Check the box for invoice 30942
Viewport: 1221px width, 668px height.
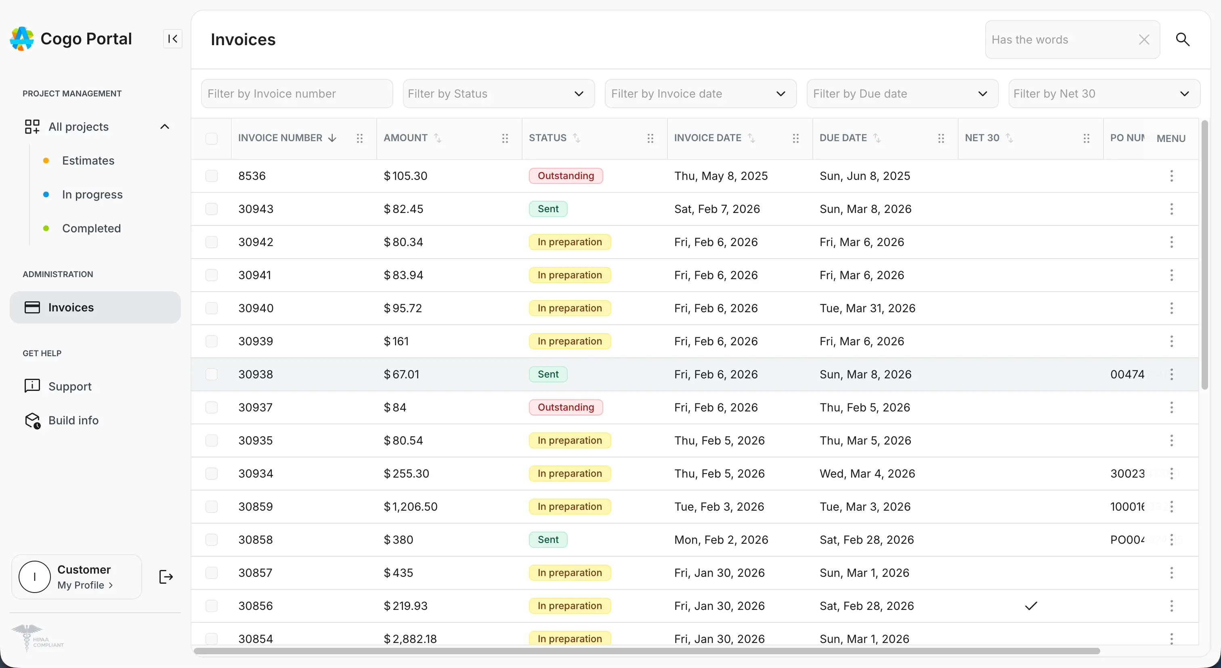click(212, 242)
